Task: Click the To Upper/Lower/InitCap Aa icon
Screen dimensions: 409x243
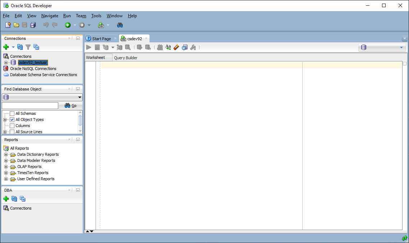Action: pos(168,47)
